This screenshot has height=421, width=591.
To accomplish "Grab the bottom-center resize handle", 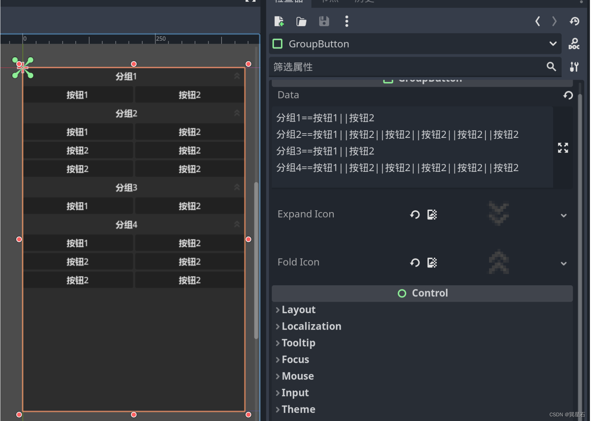I will (134, 415).
